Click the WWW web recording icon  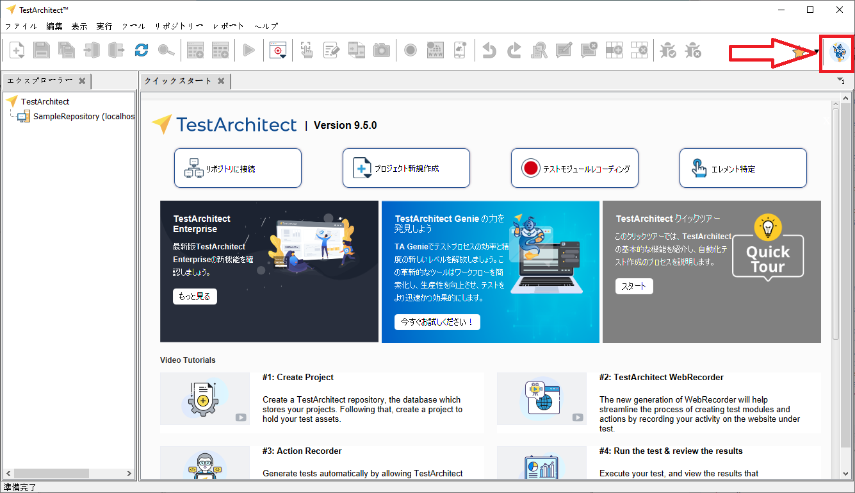[x=436, y=50]
